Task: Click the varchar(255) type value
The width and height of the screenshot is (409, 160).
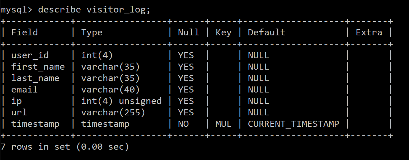Action: [113, 112]
